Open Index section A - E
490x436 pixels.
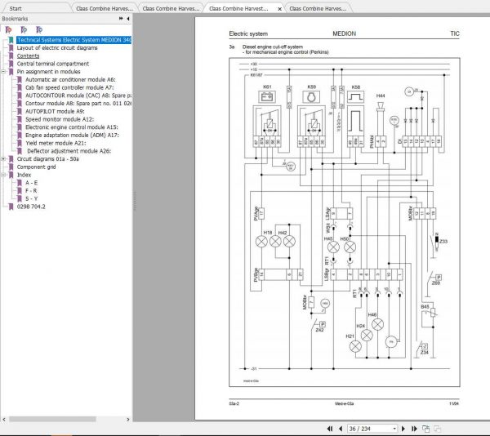point(31,183)
